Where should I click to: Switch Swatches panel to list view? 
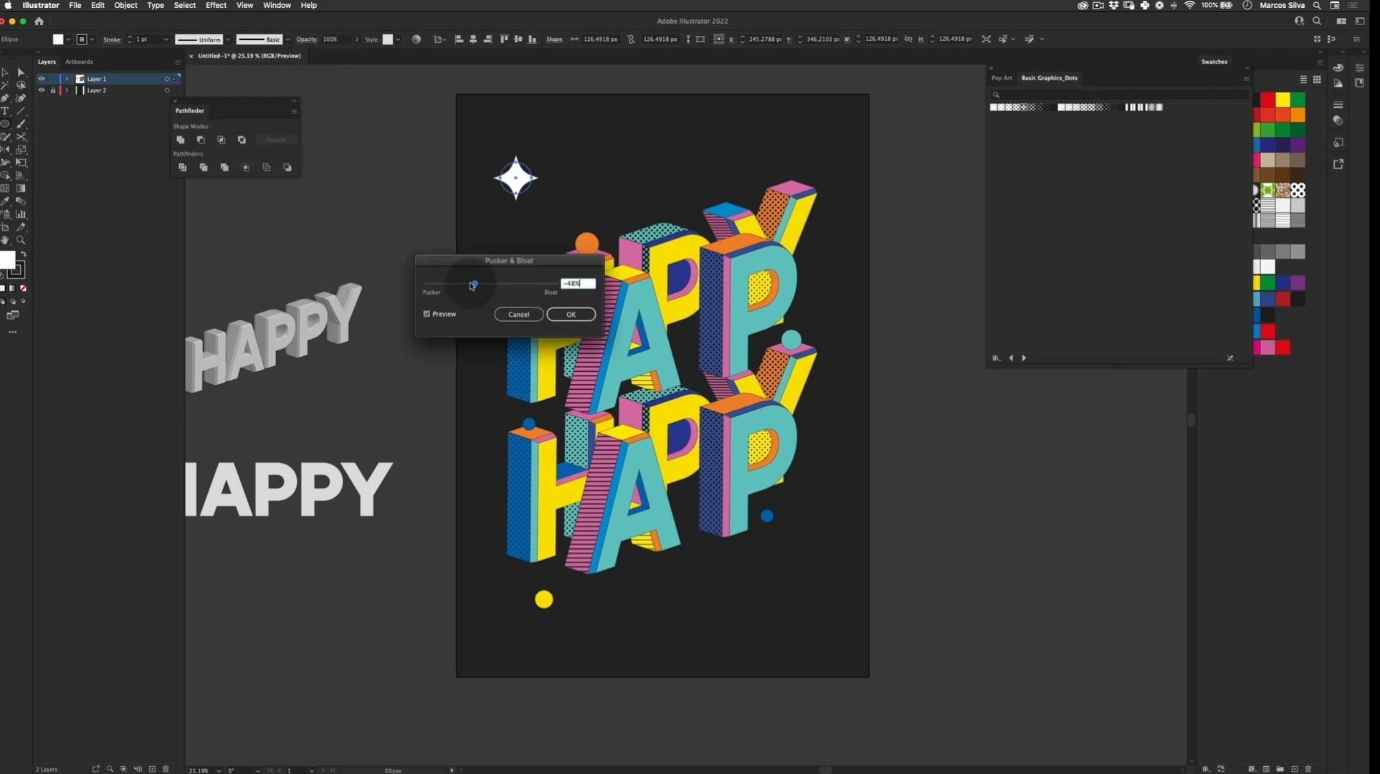click(x=1303, y=80)
